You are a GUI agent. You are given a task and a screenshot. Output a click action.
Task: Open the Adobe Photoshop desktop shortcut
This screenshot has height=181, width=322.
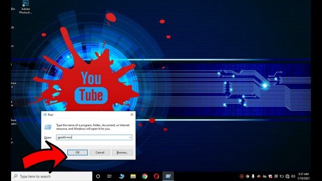tap(26, 7)
